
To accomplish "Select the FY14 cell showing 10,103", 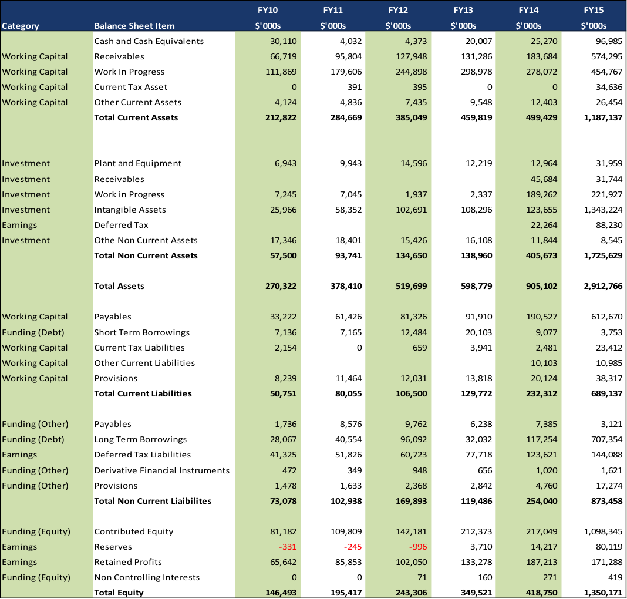I will pyautogui.click(x=543, y=363).
